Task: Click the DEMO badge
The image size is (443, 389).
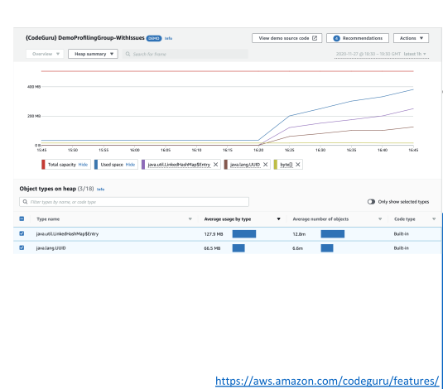Action: pos(154,38)
